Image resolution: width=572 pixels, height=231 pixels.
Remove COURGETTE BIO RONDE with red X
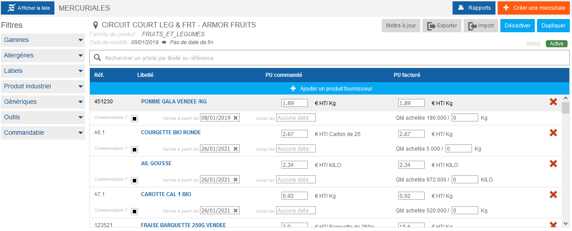(x=553, y=133)
